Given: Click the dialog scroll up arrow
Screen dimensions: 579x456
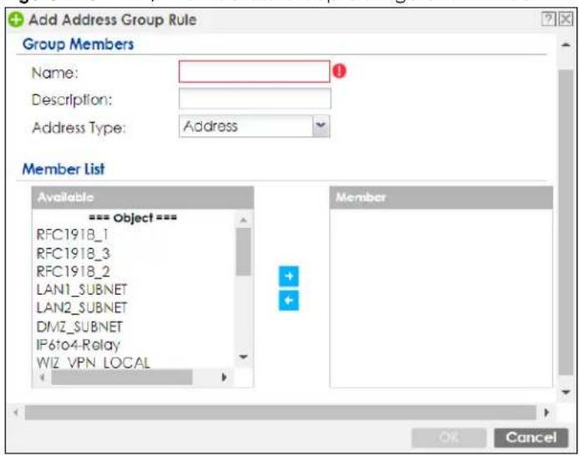Looking at the screenshot, I should click(566, 45).
